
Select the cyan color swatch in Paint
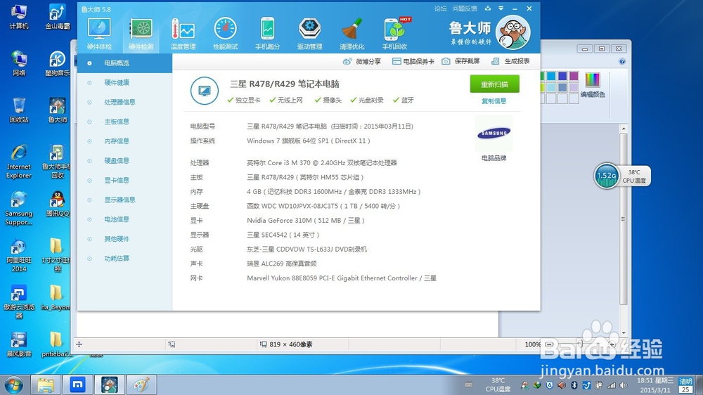click(x=551, y=76)
